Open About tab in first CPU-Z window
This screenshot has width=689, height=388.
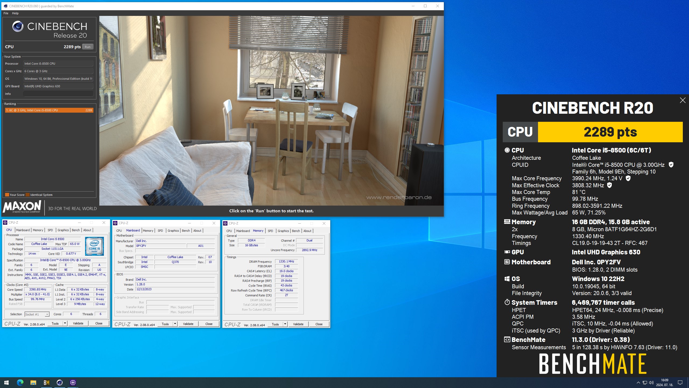(x=87, y=230)
